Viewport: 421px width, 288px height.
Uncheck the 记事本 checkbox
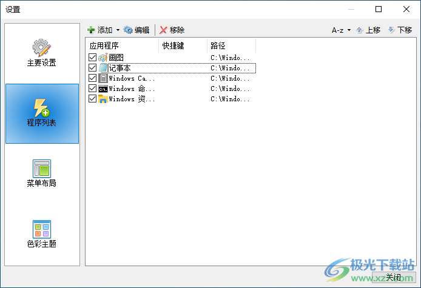[x=92, y=68]
